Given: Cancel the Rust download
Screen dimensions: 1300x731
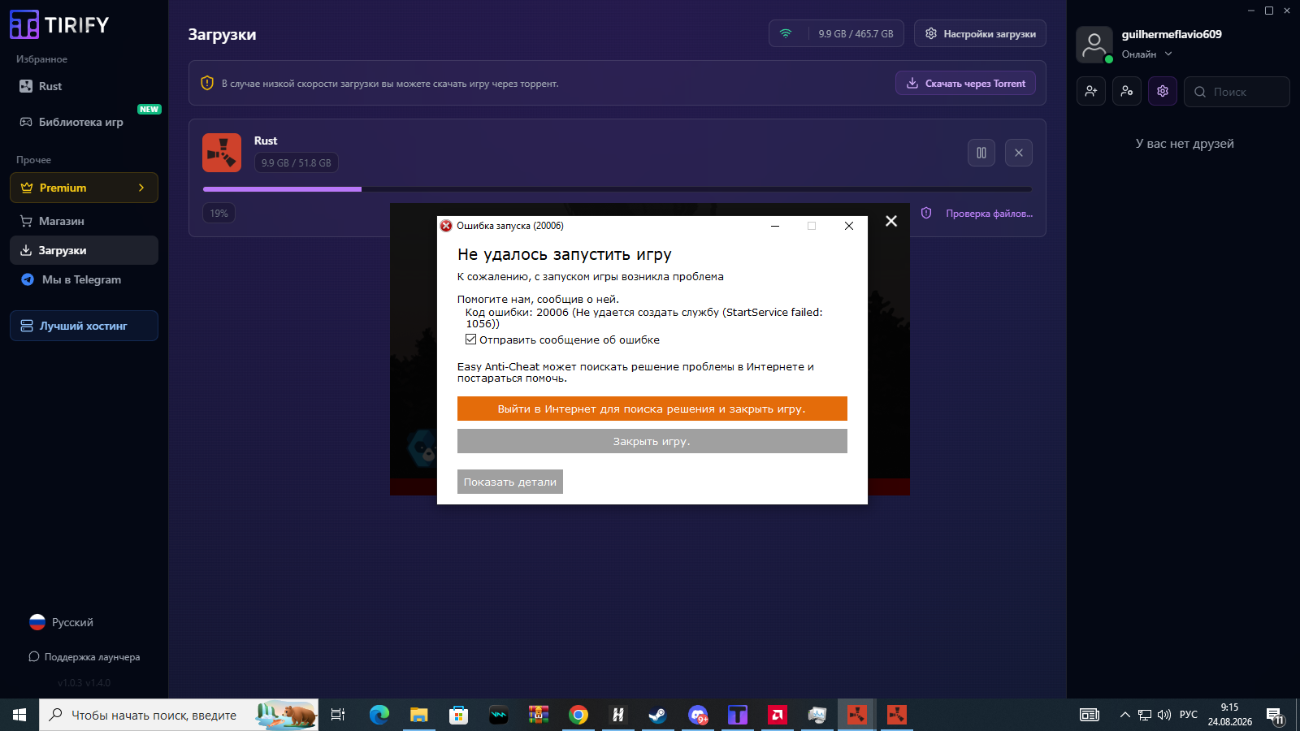Looking at the screenshot, I should click(1019, 153).
